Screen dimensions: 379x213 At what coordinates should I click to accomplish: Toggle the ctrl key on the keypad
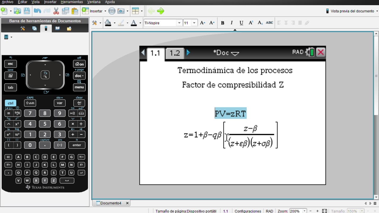(x=10, y=103)
